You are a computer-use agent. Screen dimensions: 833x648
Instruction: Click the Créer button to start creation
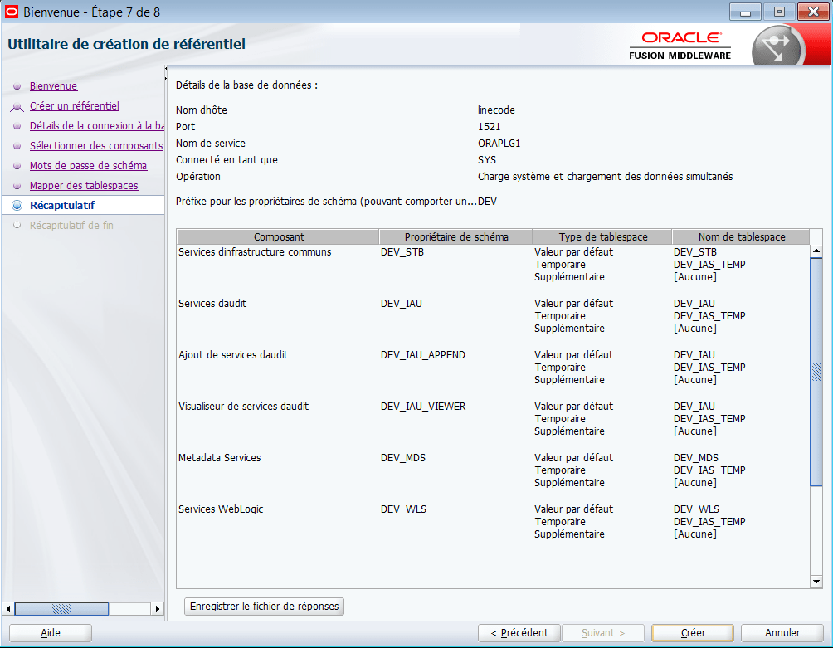point(691,632)
